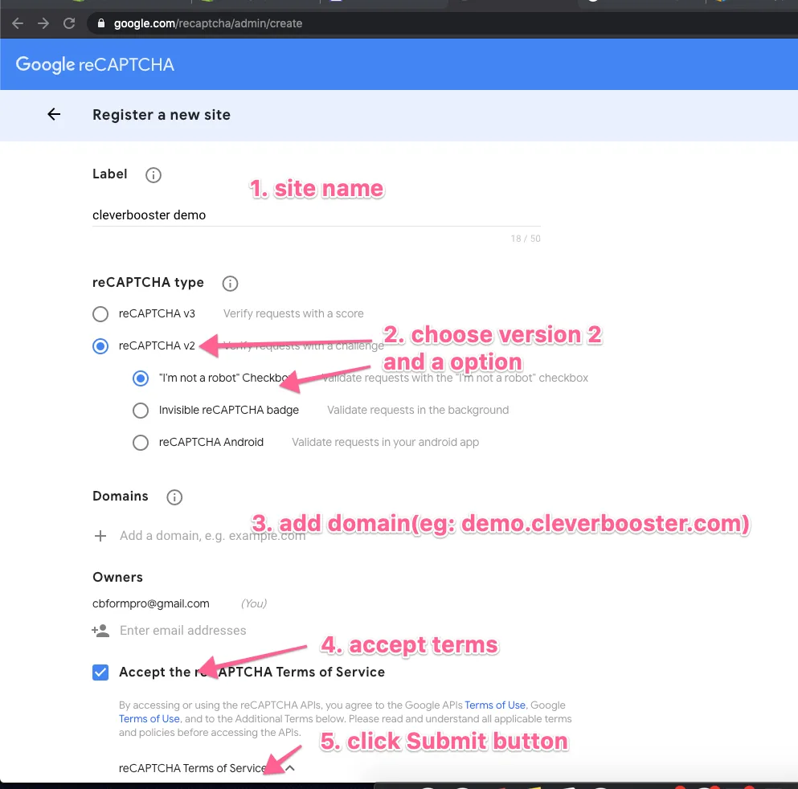Click the Google reCAPTCHA logo

pos(95,64)
